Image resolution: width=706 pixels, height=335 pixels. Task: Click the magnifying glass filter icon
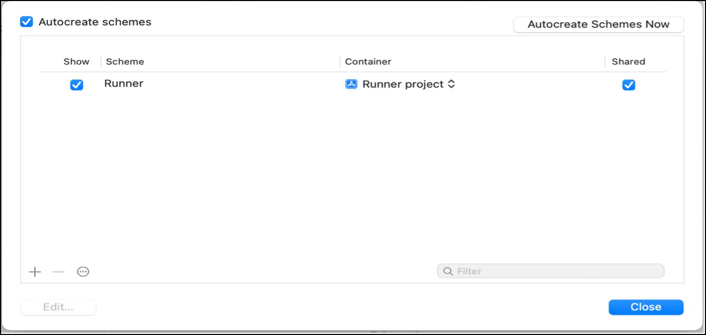pyautogui.click(x=448, y=271)
